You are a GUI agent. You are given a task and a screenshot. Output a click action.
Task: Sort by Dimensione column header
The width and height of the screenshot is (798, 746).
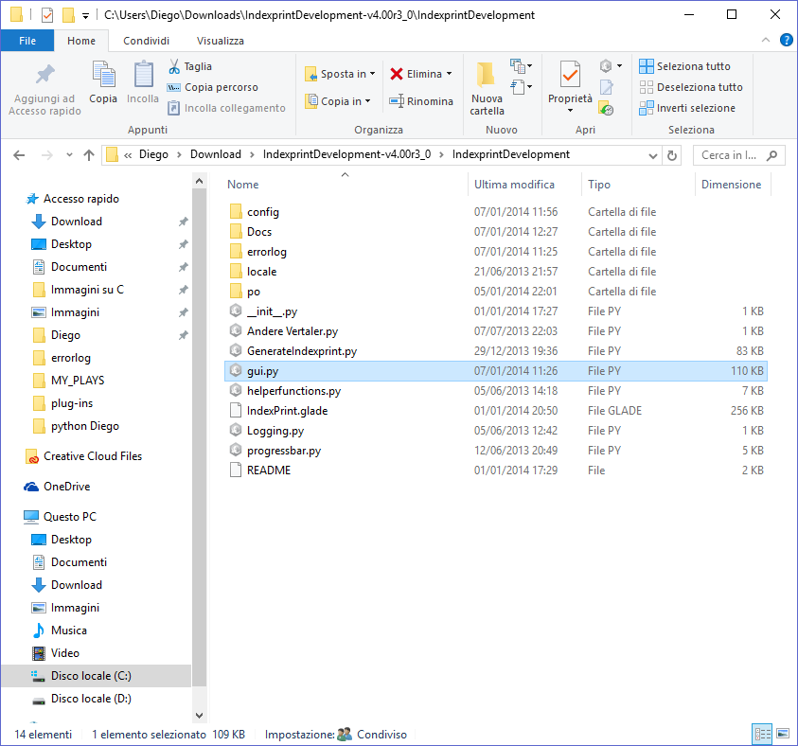732,185
